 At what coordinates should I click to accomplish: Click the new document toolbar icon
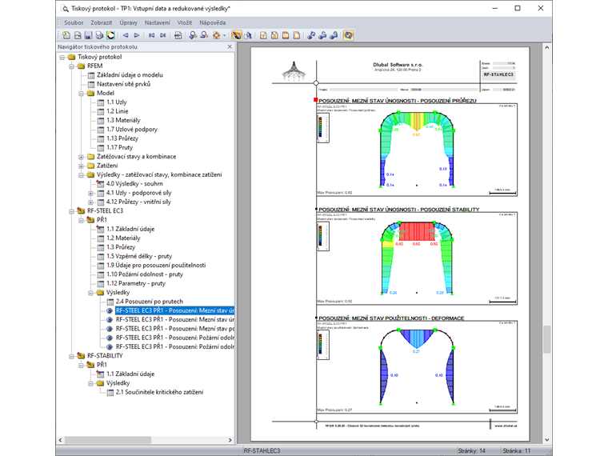click(66, 35)
